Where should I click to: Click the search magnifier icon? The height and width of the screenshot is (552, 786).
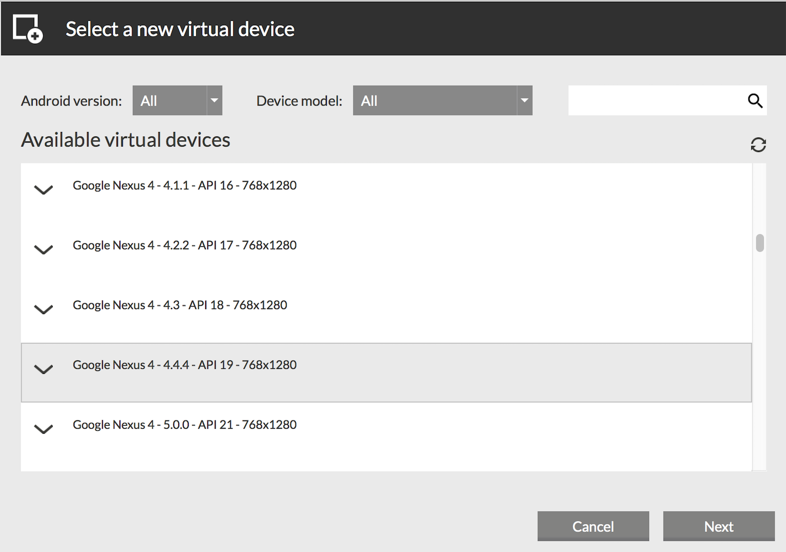[755, 101]
